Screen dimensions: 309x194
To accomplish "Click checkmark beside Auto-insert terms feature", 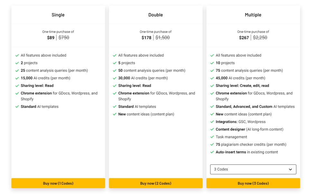I will (212, 152).
